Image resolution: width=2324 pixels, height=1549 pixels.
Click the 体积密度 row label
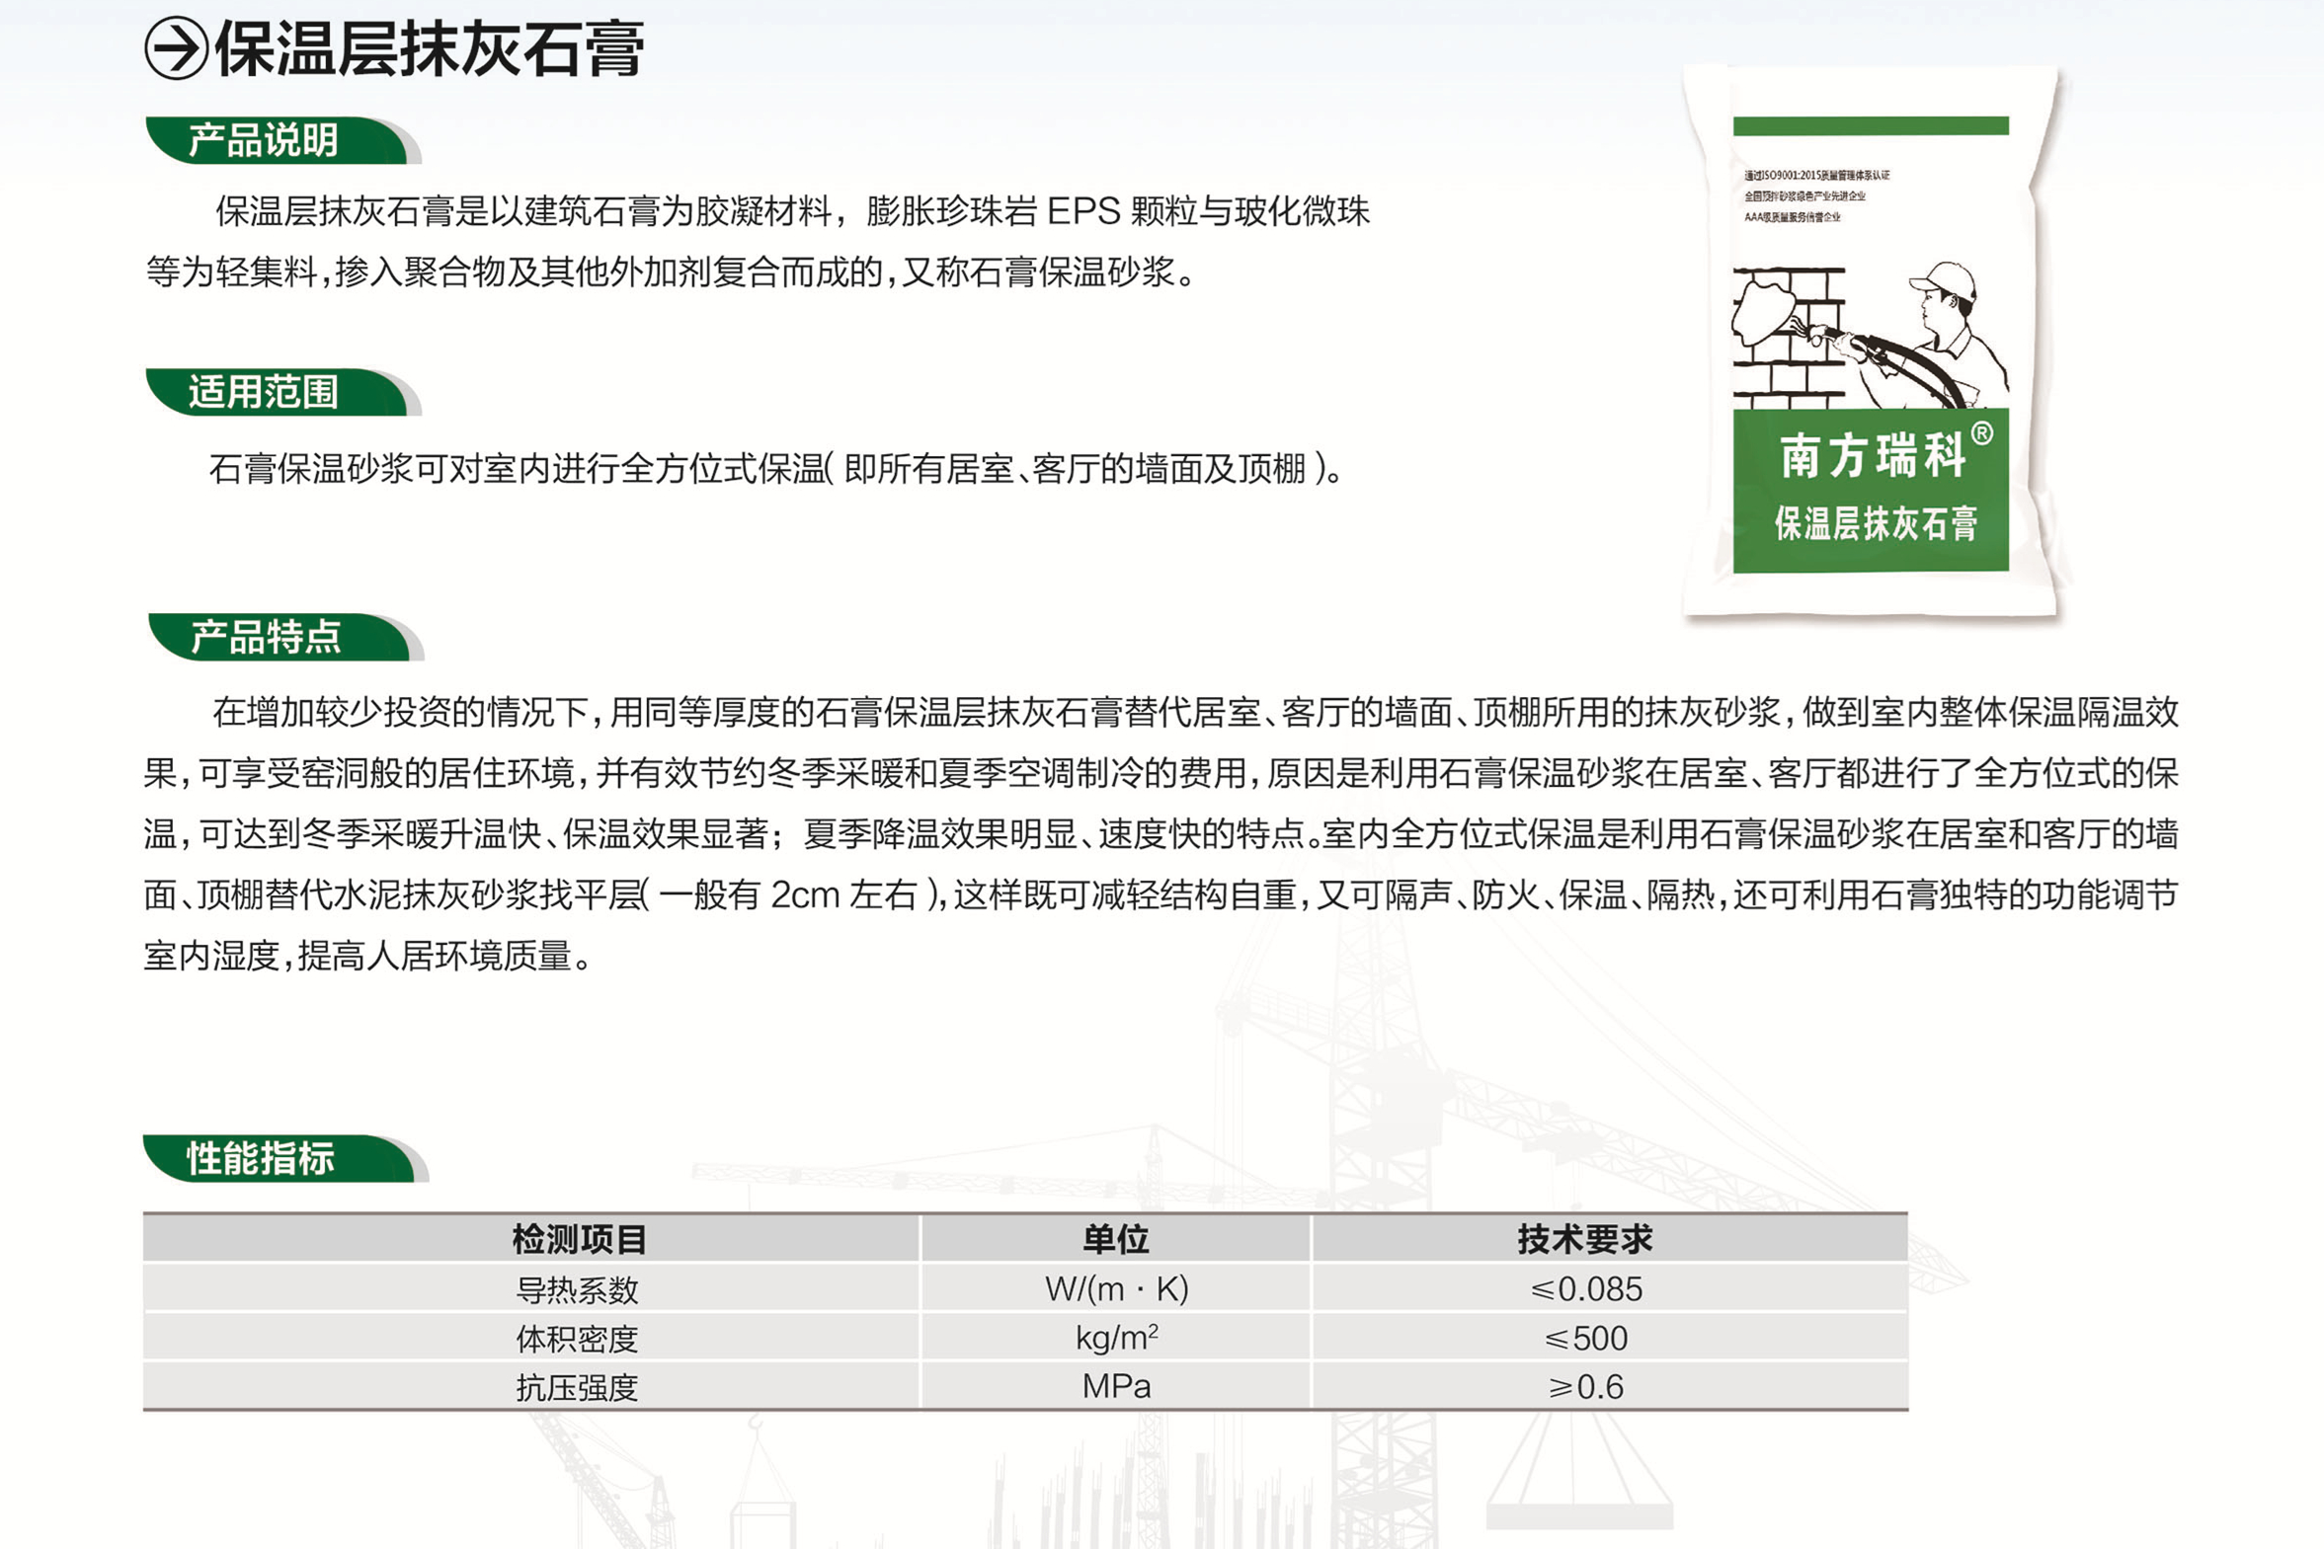click(577, 1339)
